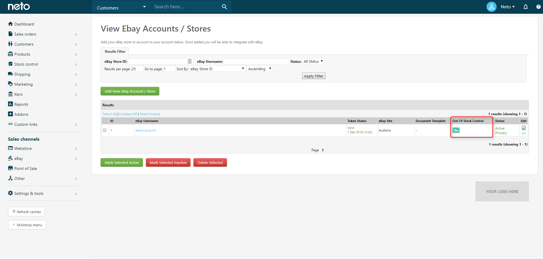Click the Reports chart icon
The image size is (543, 259).
click(x=11, y=104)
